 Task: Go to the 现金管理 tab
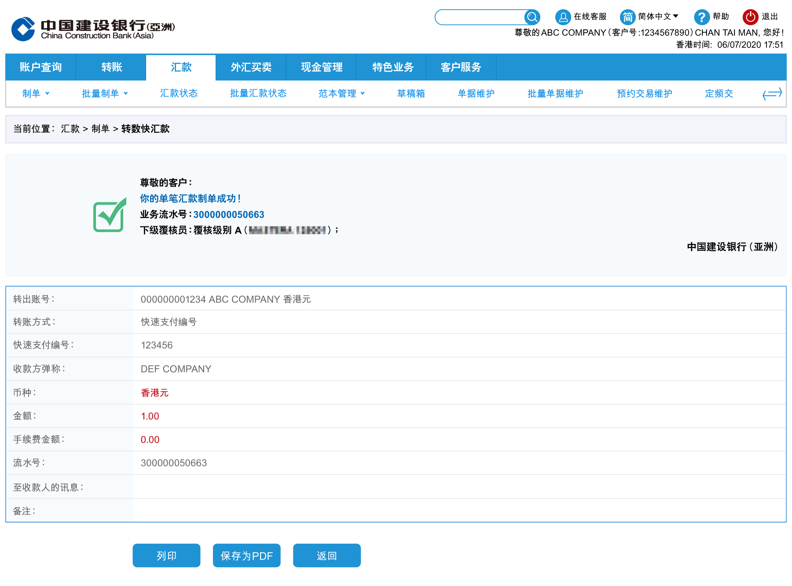[321, 67]
